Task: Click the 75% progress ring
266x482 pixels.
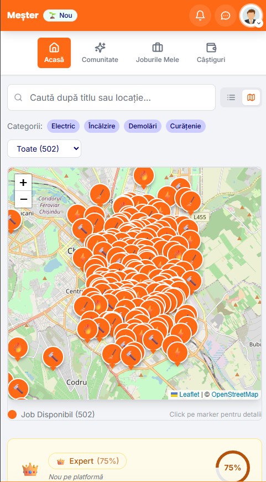Action: tap(232, 468)
